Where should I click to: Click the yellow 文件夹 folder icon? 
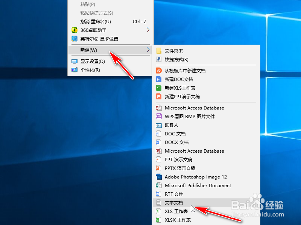[159, 51]
